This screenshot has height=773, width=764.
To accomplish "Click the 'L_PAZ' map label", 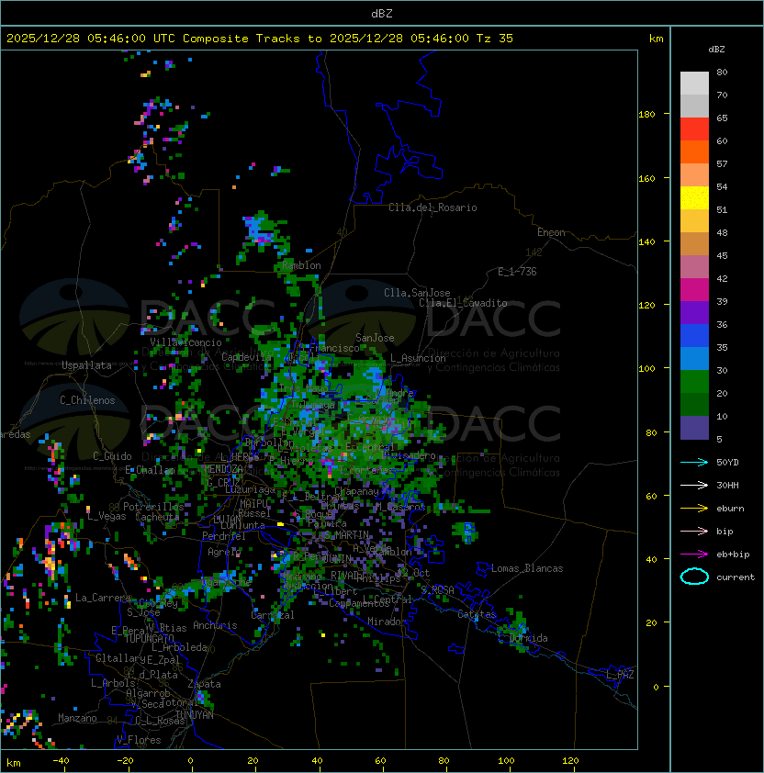I will click(620, 674).
